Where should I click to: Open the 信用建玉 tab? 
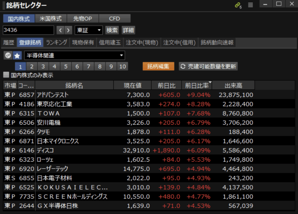pos(110,43)
